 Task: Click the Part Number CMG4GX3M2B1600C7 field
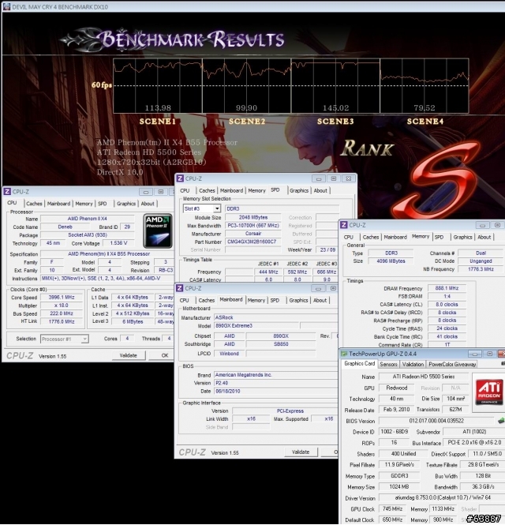tap(253, 242)
